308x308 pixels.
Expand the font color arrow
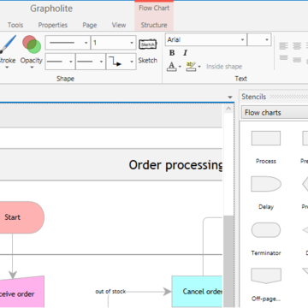coord(180,67)
